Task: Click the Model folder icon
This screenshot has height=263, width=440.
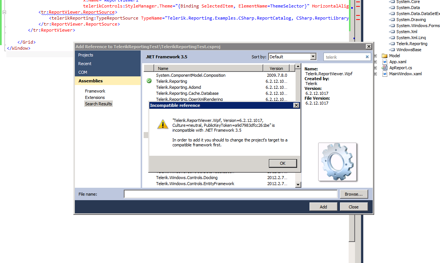Action: [x=384, y=56]
